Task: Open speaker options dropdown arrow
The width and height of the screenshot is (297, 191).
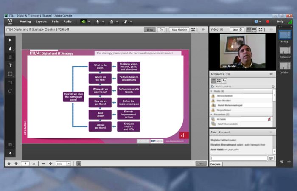Action: click(89, 22)
